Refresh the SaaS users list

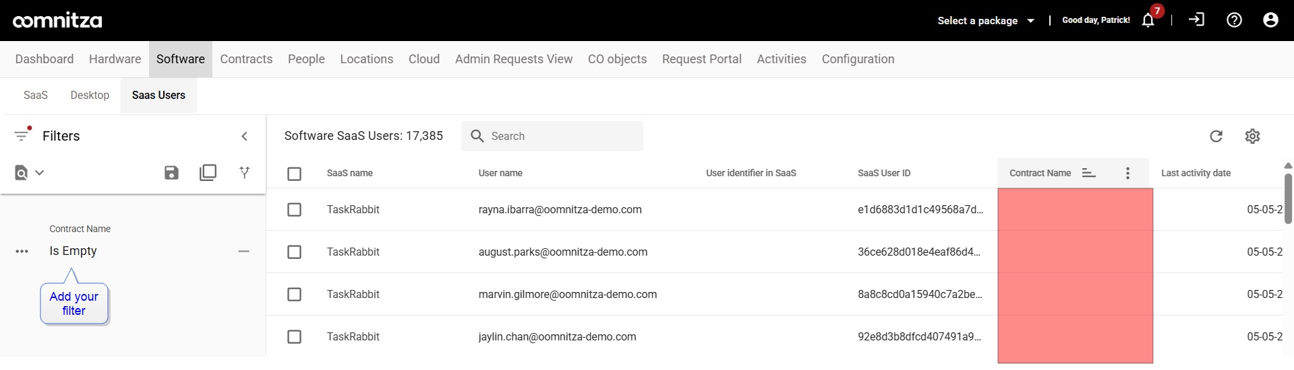tap(1216, 136)
